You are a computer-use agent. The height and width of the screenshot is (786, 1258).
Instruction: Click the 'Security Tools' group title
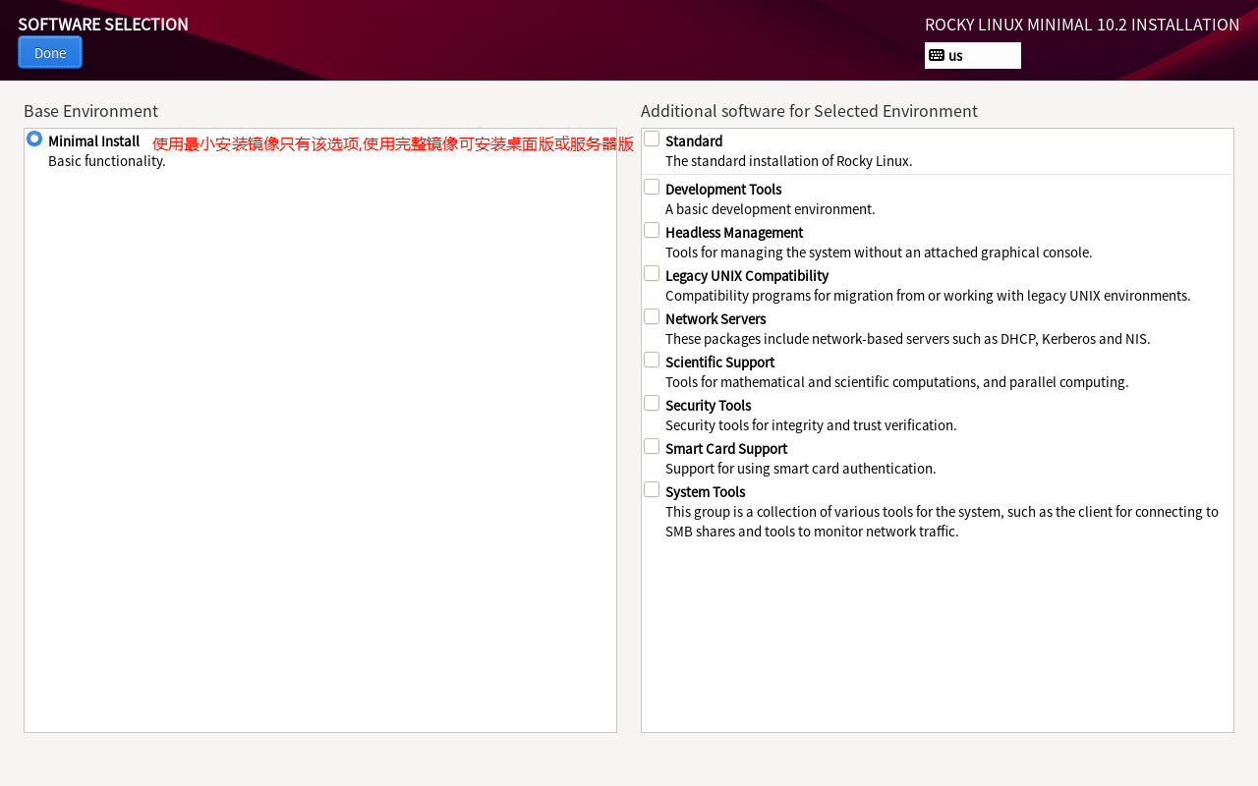(x=709, y=406)
